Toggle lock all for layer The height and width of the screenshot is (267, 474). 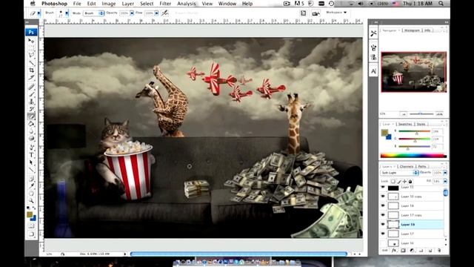point(410,181)
